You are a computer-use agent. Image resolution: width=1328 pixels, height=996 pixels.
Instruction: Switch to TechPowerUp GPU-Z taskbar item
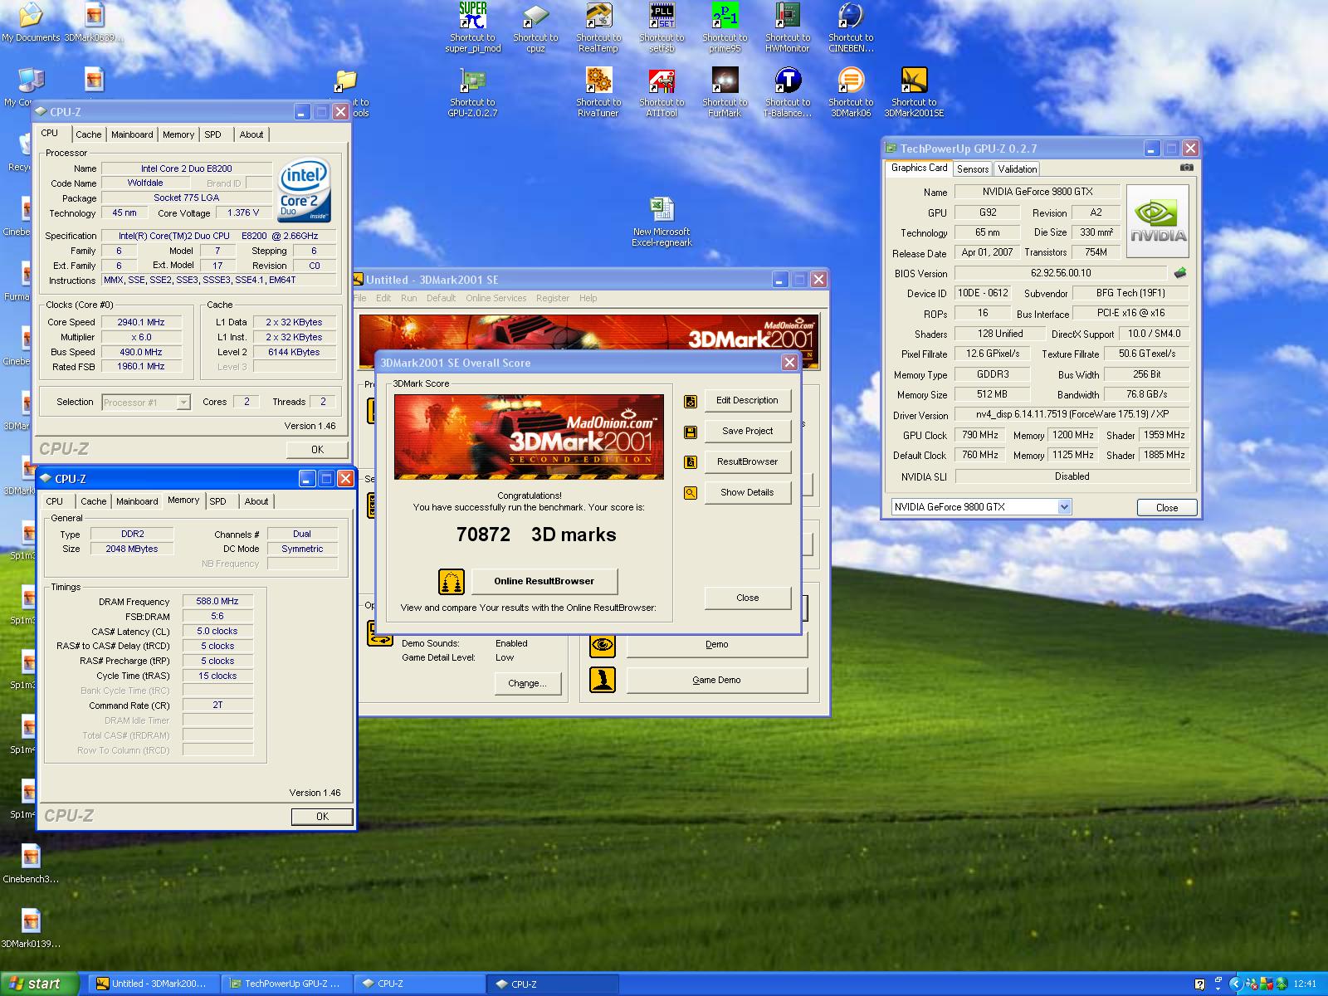[x=287, y=984]
